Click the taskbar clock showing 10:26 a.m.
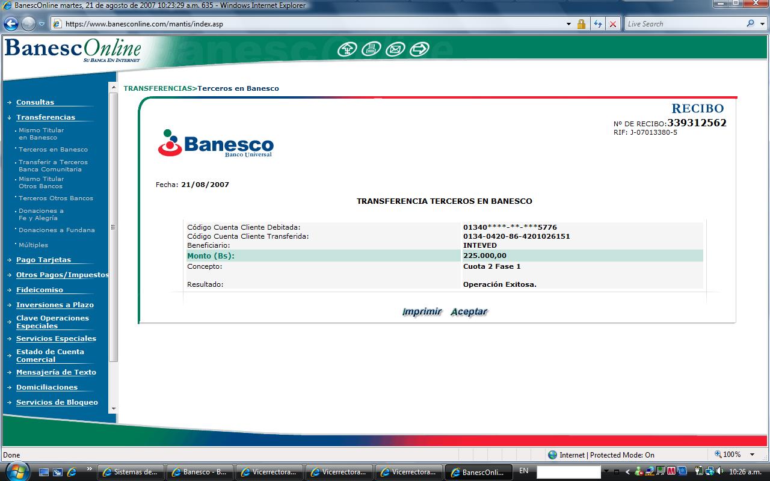 745,472
